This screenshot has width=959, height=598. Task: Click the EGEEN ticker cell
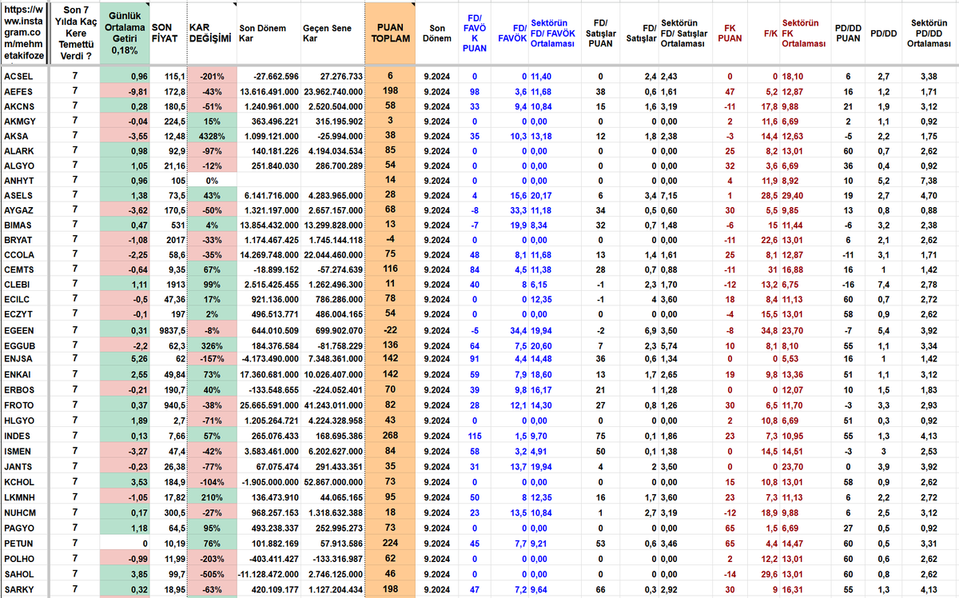(24, 329)
